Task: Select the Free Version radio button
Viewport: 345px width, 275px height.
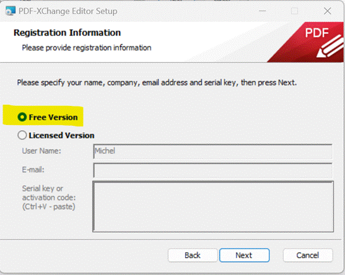Action: pos(22,117)
